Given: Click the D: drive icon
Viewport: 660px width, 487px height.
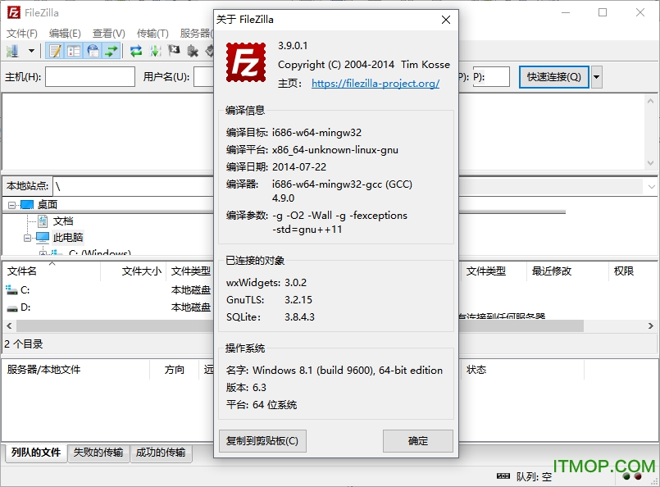Looking at the screenshot, I should [12, 307].
